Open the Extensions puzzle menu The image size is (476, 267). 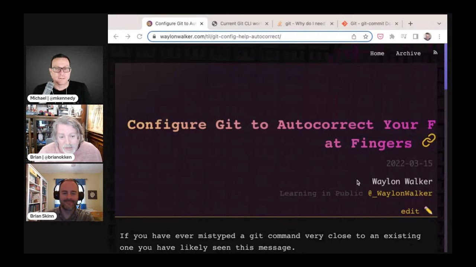pyautogui.click(x=392, y=36)
